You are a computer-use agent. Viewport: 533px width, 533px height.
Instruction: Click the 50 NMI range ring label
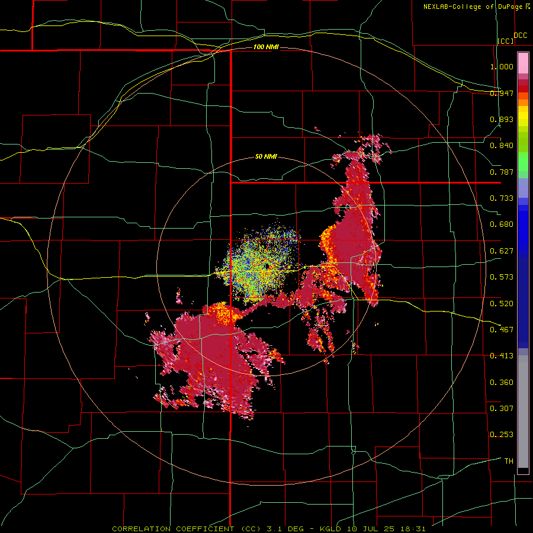click(266, 156)
